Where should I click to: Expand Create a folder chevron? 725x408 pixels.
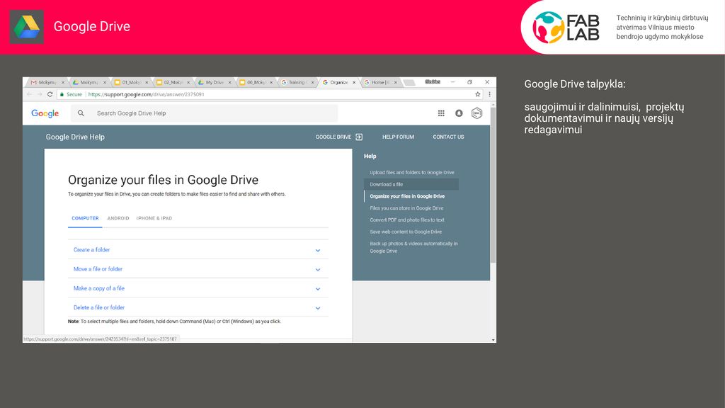(x=318, y=250)
